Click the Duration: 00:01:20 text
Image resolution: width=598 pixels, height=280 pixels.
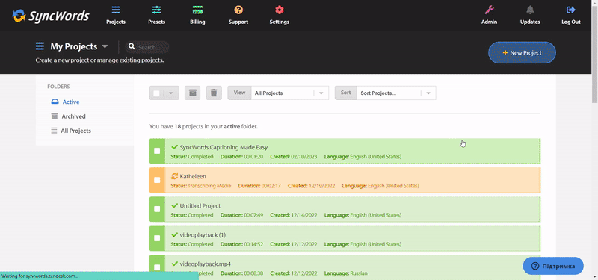pyautogui.click(x=241, y=157)
